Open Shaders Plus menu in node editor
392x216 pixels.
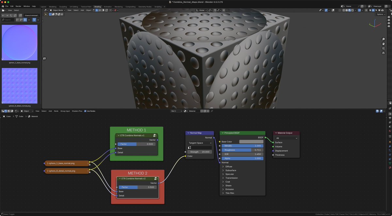tap(77, 111)
